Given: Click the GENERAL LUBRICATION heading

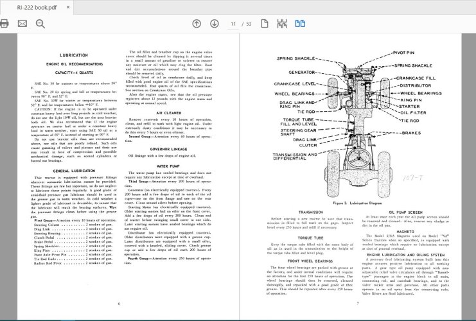Looking at the screenshot, I should point(74,171).
